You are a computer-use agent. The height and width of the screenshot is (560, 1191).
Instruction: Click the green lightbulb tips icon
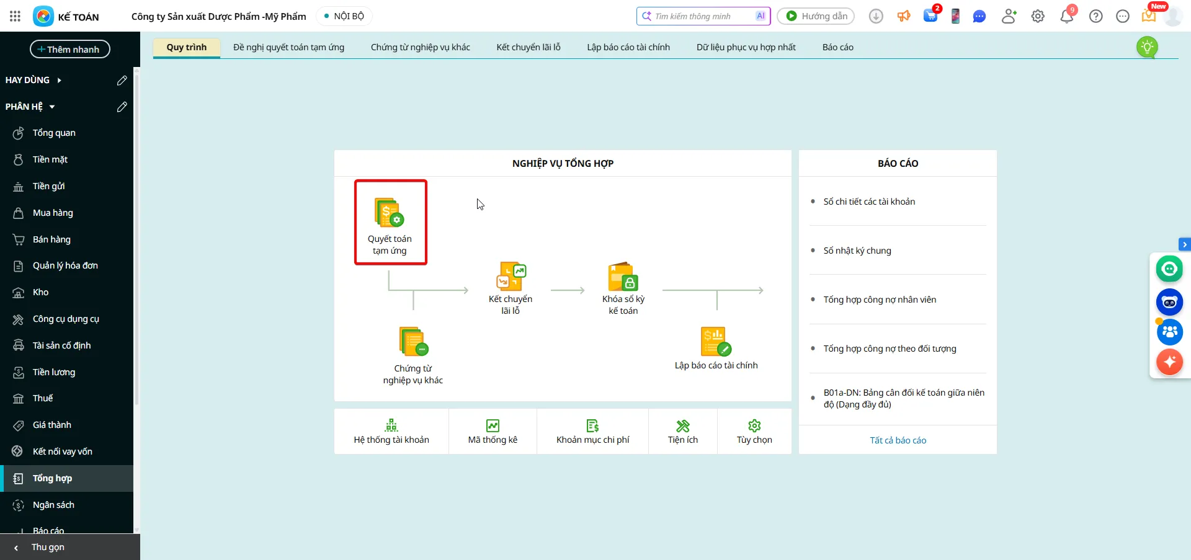[1147, 47]
